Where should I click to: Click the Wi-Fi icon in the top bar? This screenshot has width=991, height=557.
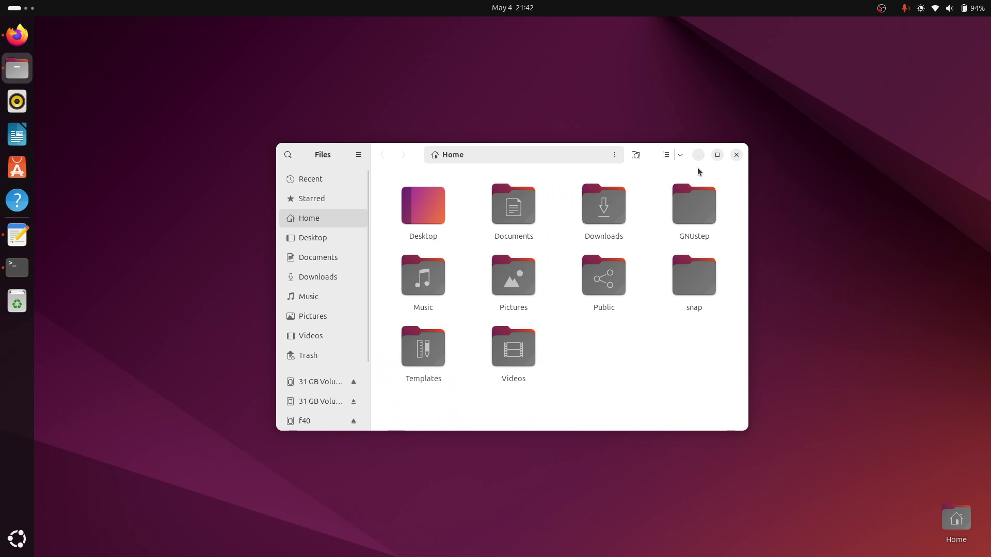point(935,8)
